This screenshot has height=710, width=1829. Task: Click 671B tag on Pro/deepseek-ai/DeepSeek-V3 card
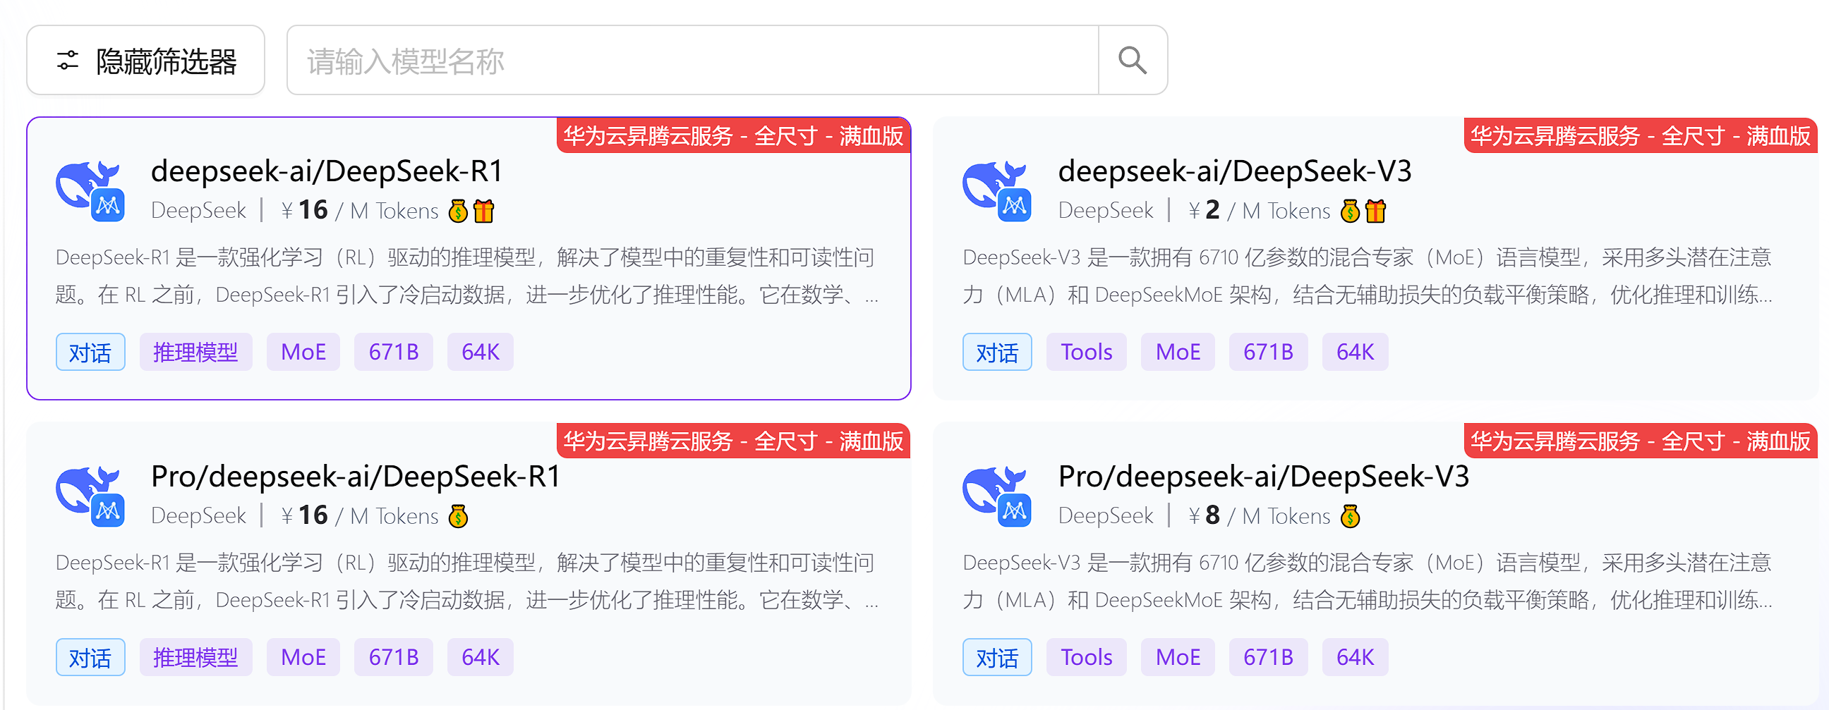pyautogui.click(x=1268, y=657)
